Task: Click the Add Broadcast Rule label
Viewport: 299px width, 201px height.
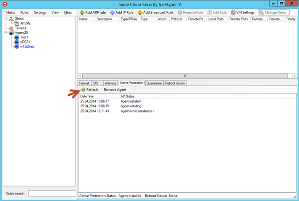Action: point(158,13)
